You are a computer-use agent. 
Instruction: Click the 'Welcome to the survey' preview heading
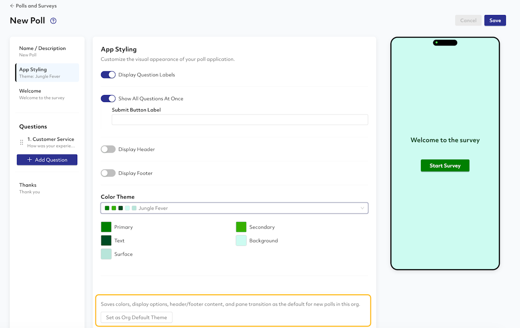pyautogui.click(x=445, y=140)
